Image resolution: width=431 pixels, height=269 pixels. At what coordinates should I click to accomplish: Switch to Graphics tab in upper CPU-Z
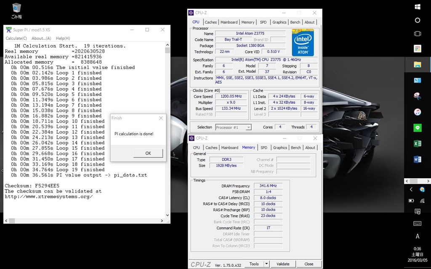[279, 22]
